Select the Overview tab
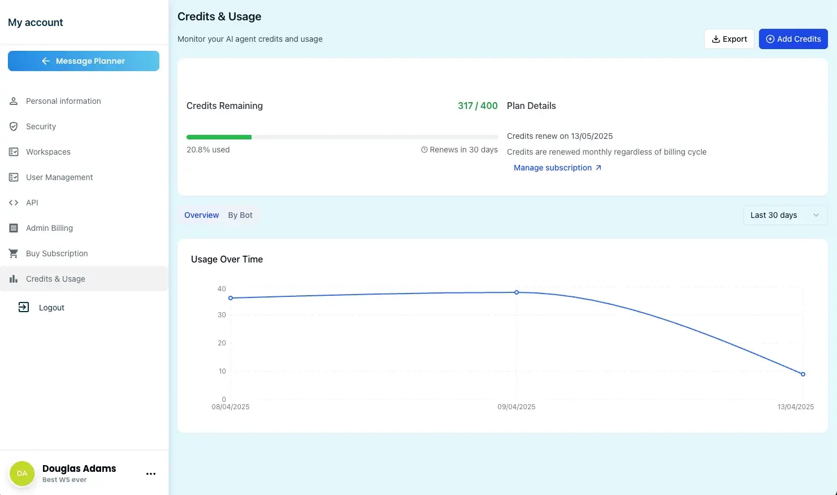The image size is (837, 495). [201, 214]
